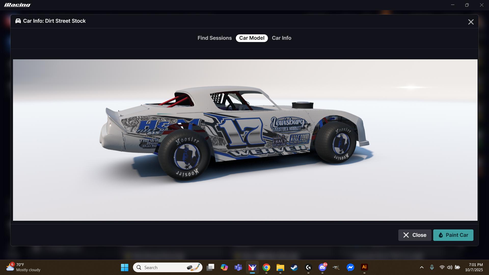489x275 pixels.
Task: Expand hidden icons in the system tray
Action: (x=422, y=268)
